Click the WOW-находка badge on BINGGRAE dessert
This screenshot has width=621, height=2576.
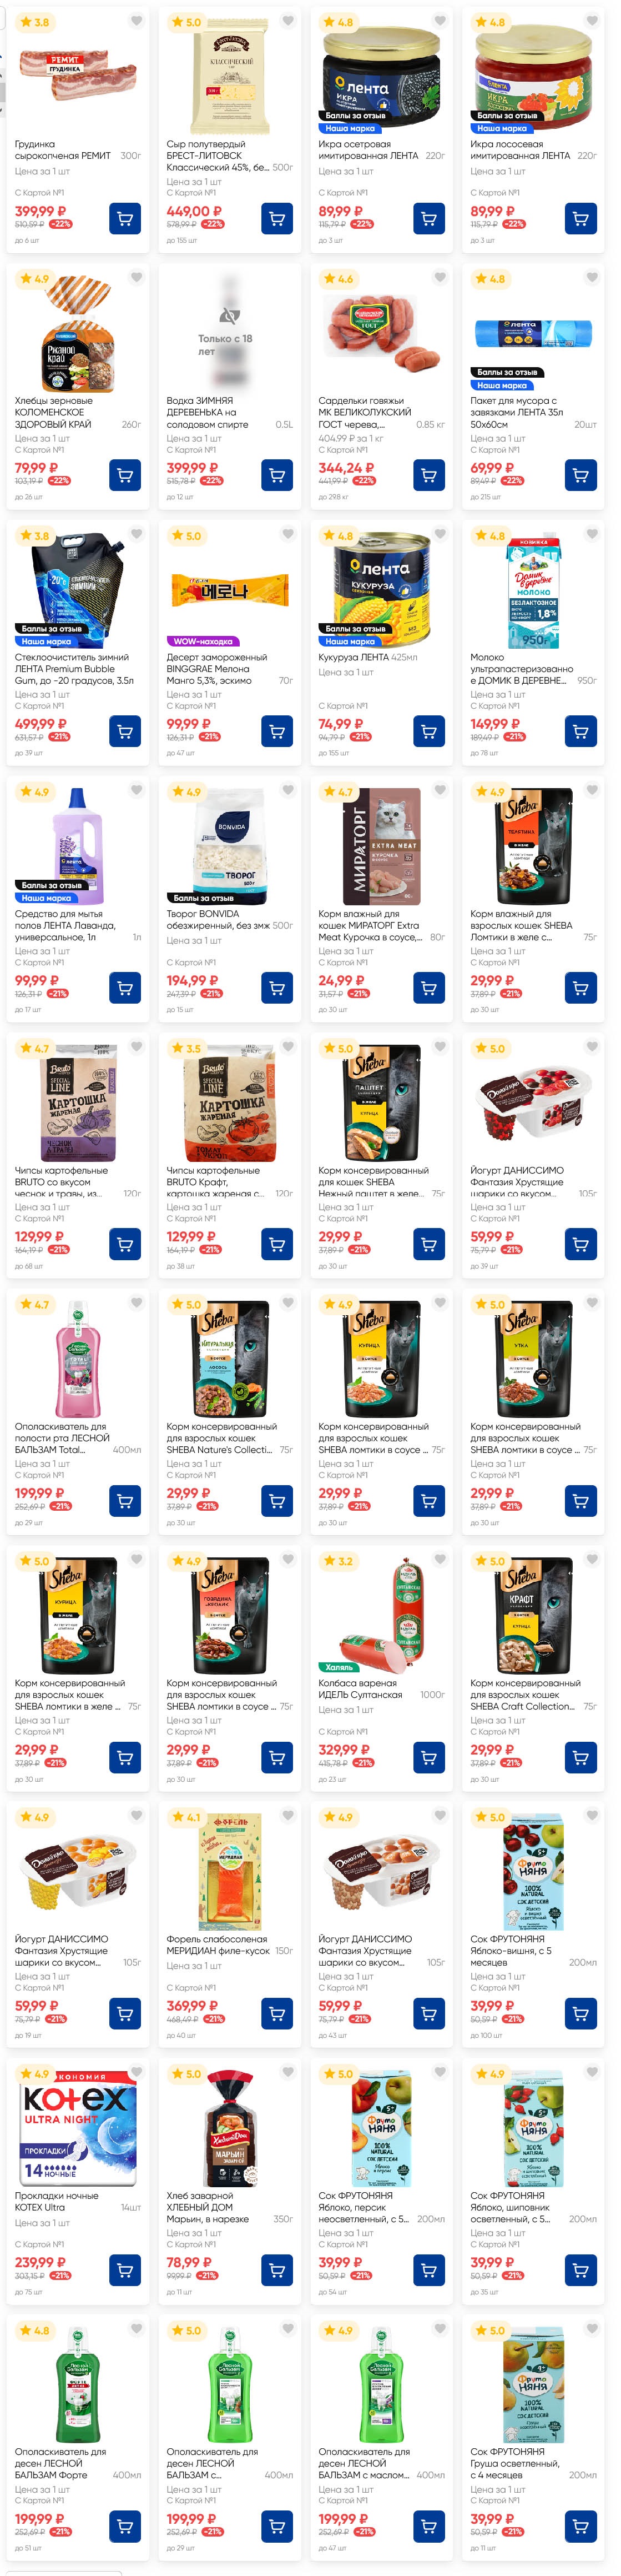point(203,641)
